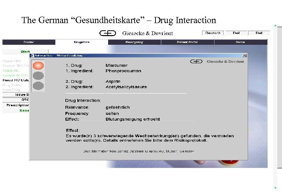This screenshot has height=195, width=282.
Task: Click the Start button in sidebar
Action: (x=25, y=52)
